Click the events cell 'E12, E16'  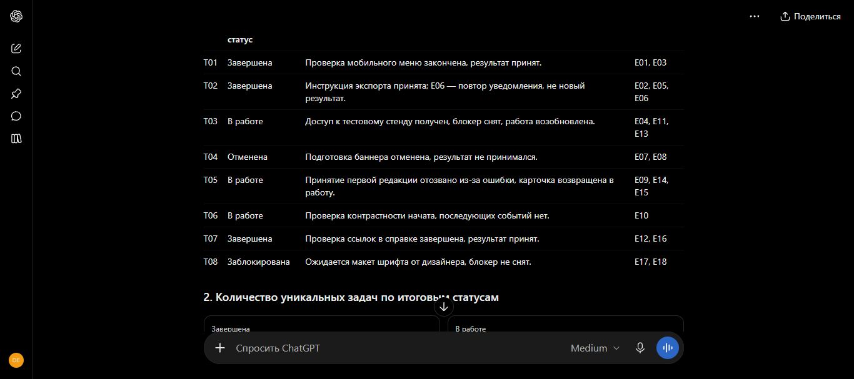(x=650, y=239)
